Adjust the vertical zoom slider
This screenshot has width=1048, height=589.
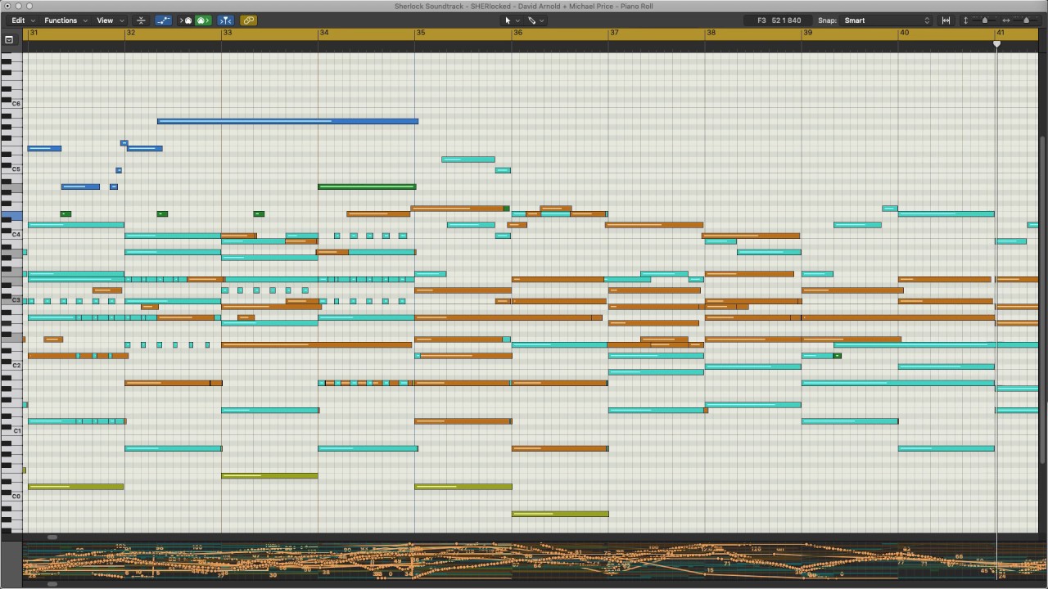(x=984, y=20)
